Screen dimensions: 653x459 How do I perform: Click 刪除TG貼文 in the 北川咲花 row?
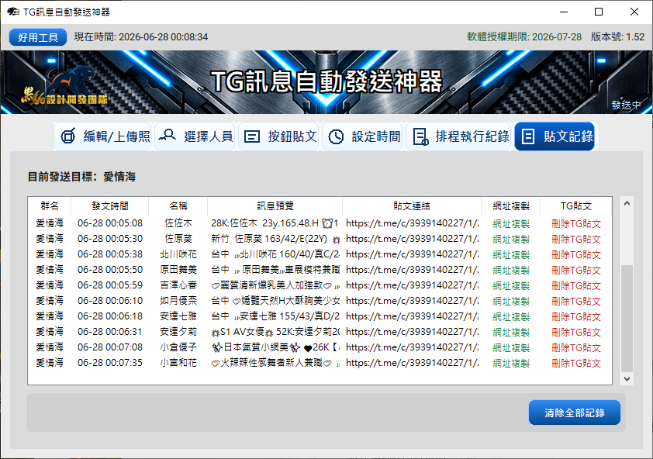coord(576,254)
